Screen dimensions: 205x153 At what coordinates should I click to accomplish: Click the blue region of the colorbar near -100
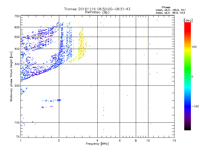point(188,106)
